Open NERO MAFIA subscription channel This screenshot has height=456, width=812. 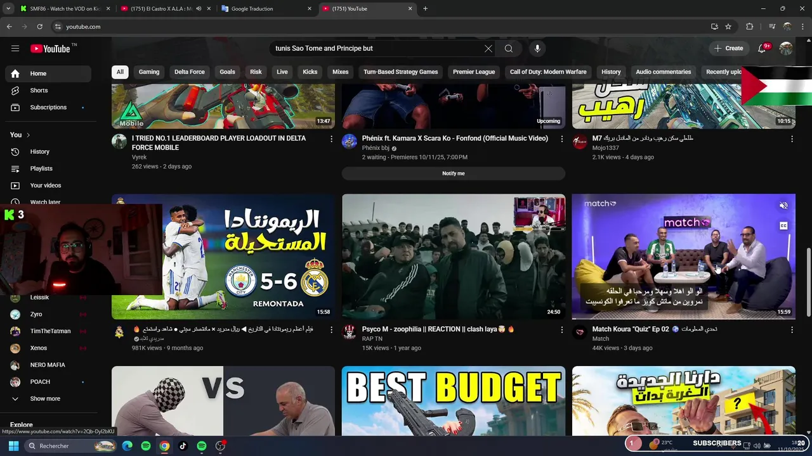[48, 365]
